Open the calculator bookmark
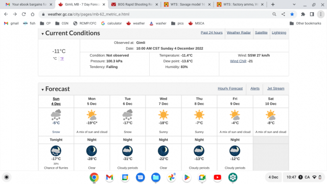The height and width of the screenshot is (184, 327). [111, 24]
